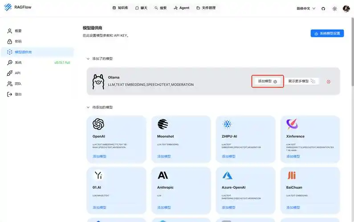The width and height of the screenshot is (354, 222).
Task: Click the Anthropic logo icon
Action: 163,175
